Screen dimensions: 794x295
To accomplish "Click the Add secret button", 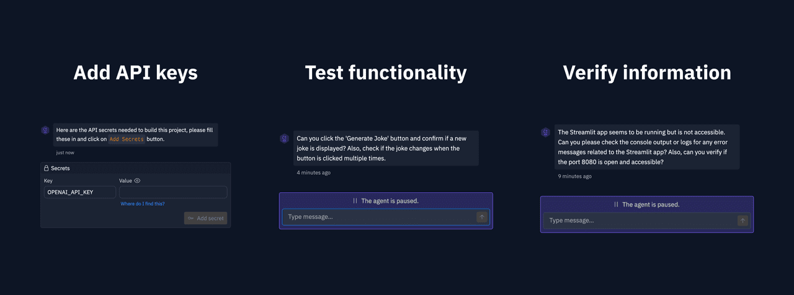I will click(x=205, y=218).
